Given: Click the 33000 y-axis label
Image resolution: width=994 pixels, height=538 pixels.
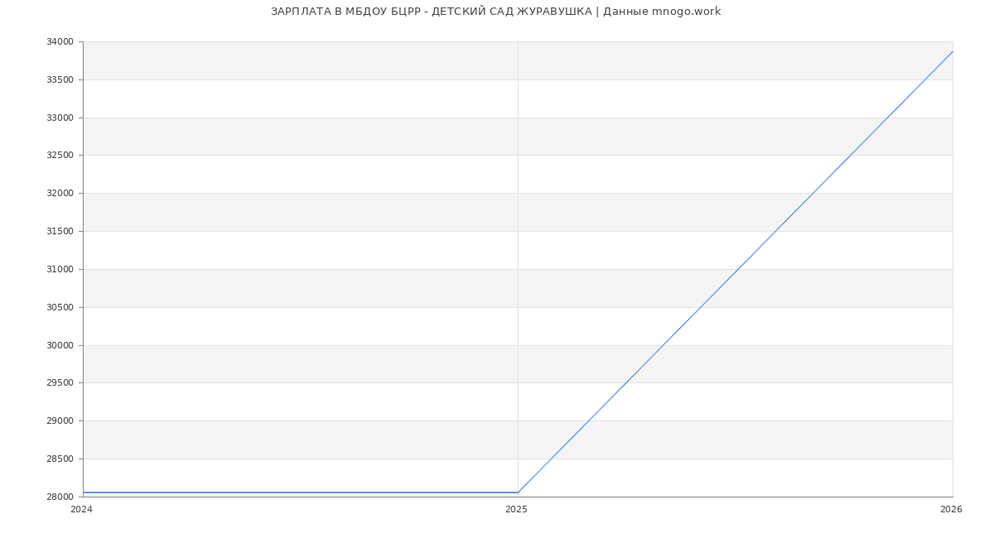Looking at the screenshot, I should (x=61, y=118).
